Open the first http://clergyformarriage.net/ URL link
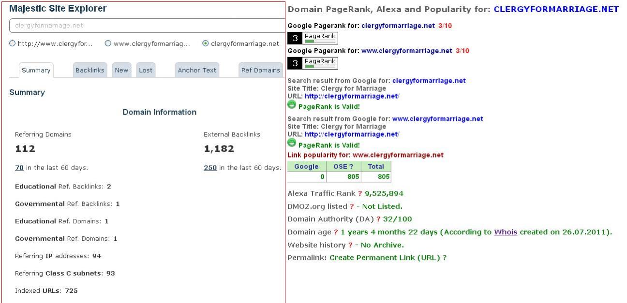Screen dimensions: 627x303 click(x=352, y=96)
